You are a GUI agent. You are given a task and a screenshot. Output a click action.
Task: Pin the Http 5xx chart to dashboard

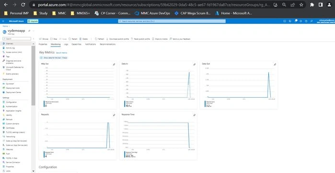coord(114,64)
